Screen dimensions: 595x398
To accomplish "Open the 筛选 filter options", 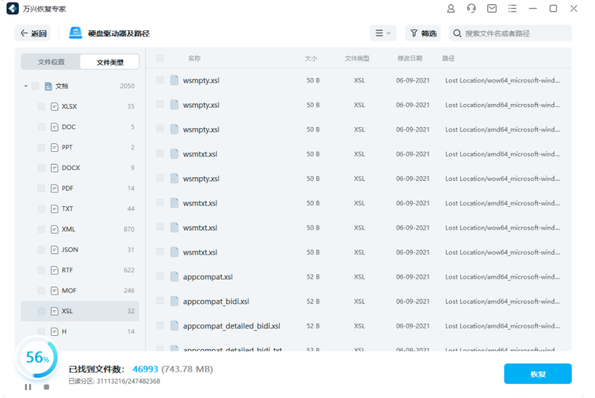I will coord(423,33).
